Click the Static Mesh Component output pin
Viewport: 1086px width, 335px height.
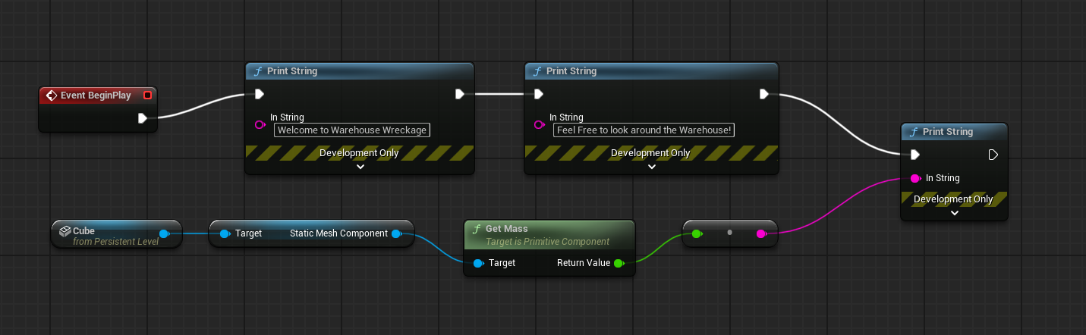[x=396, y=233]
